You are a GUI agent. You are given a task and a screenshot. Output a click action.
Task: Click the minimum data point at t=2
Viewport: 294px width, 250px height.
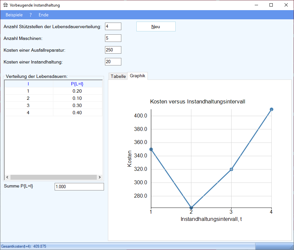[x=191, y=207]
